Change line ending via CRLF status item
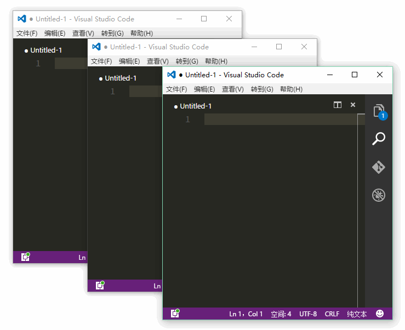The width and height of the screenshot is (405, 330). click(x=332, y=314)
